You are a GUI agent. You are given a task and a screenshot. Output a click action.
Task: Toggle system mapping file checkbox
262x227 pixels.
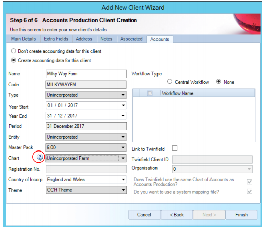[x=249, y=191]
